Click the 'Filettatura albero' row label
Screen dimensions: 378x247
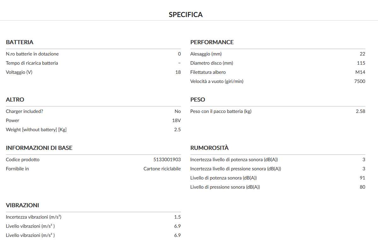click(x=208, y=72)
